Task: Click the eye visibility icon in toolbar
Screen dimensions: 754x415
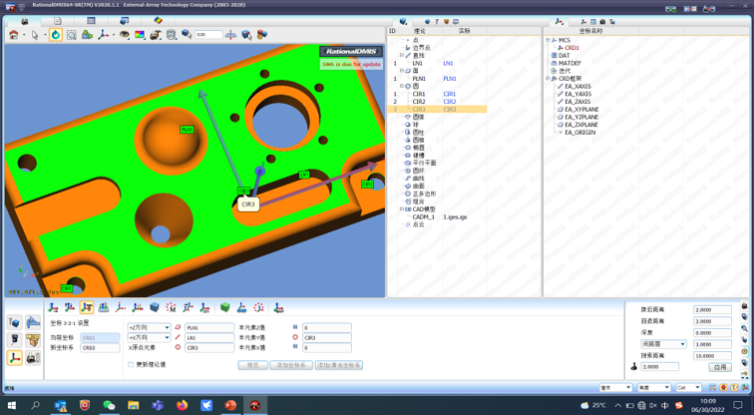Action: [x=125, y=35]
